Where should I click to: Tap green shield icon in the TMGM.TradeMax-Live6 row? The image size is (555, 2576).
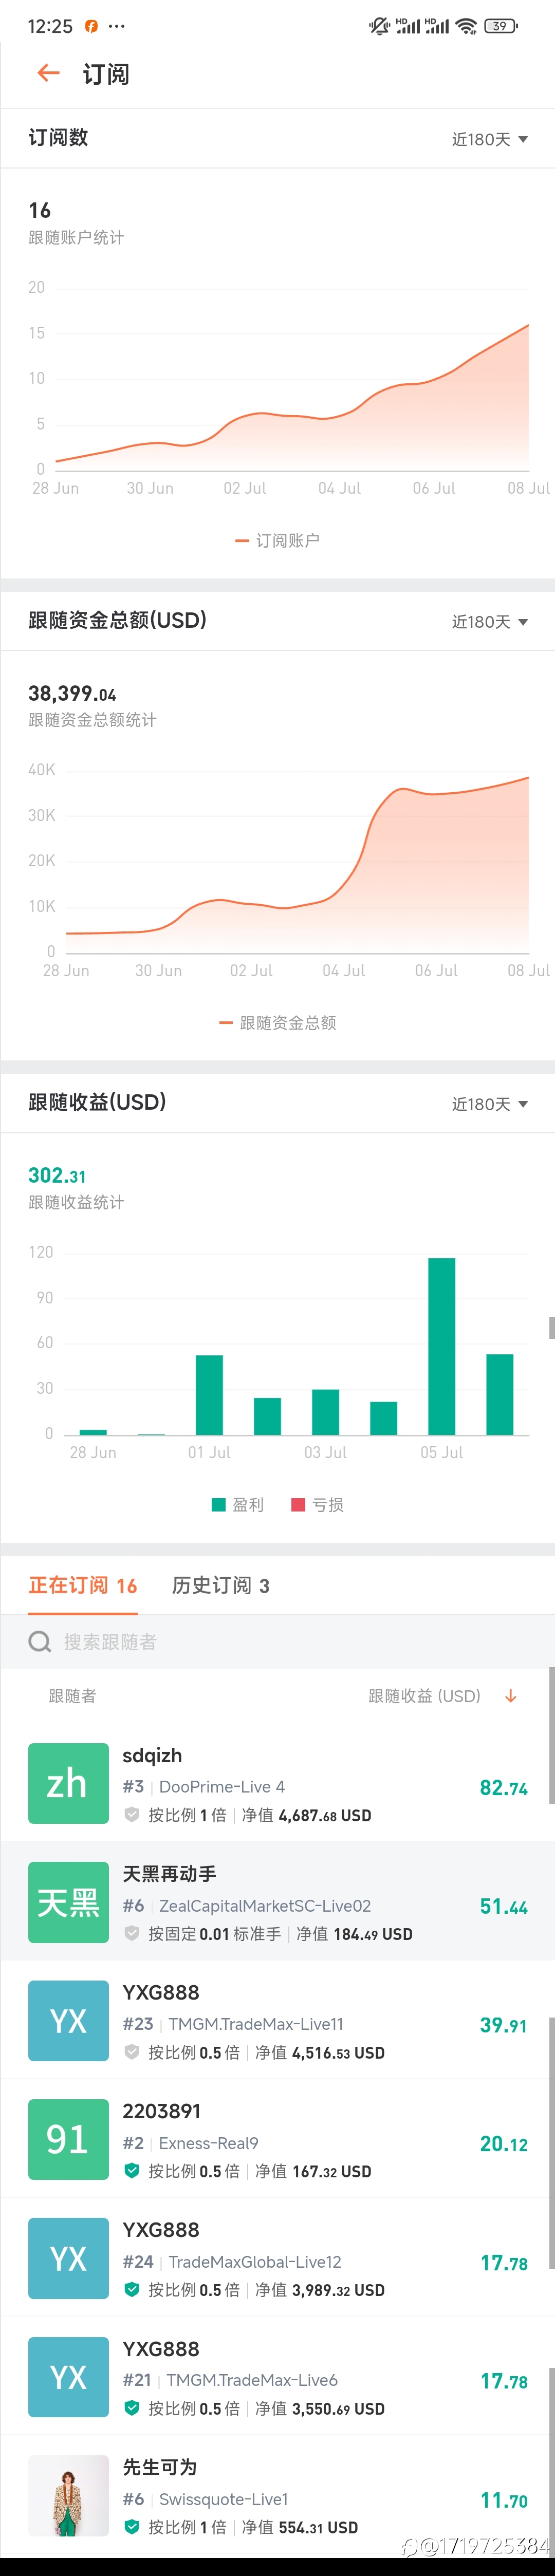point(131,2409)
